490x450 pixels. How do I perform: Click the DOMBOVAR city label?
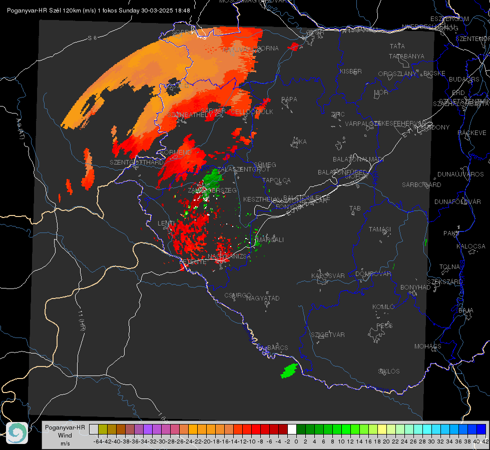coord(373,274)
